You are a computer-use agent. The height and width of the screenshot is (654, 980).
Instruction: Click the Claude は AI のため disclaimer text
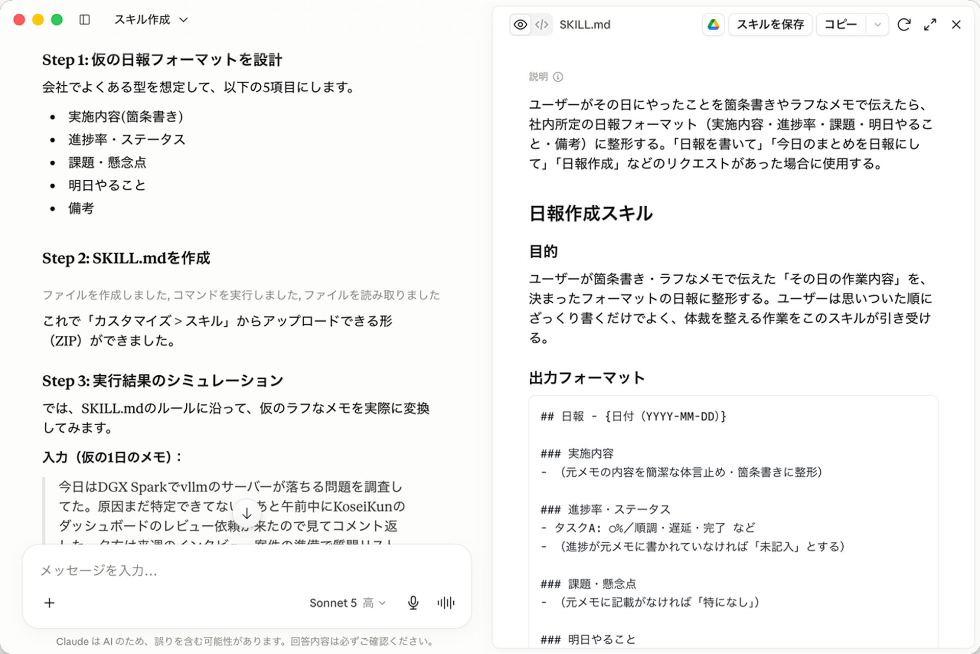(245, 642)
